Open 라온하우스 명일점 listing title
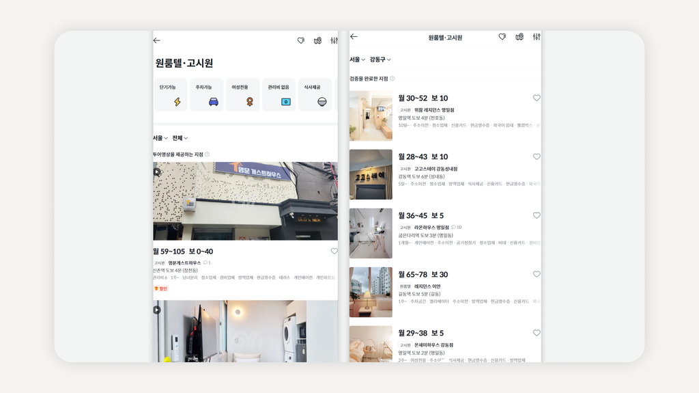The image size is (699, 393). (431, 228)
